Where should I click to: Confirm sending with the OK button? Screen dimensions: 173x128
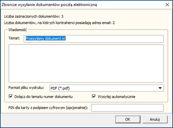click(x=128, y=119)
